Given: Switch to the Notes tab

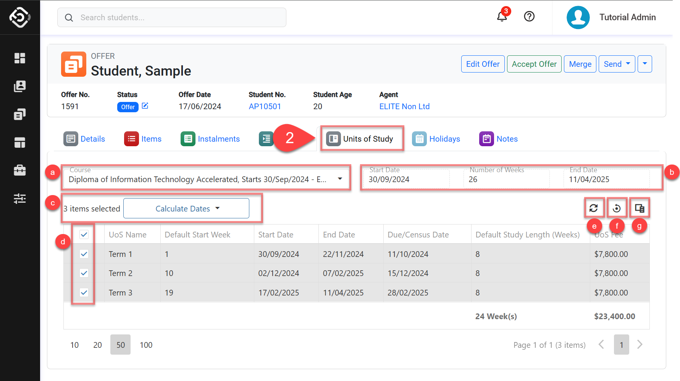Looking at the screenshot, I should (x=499, y=139).
